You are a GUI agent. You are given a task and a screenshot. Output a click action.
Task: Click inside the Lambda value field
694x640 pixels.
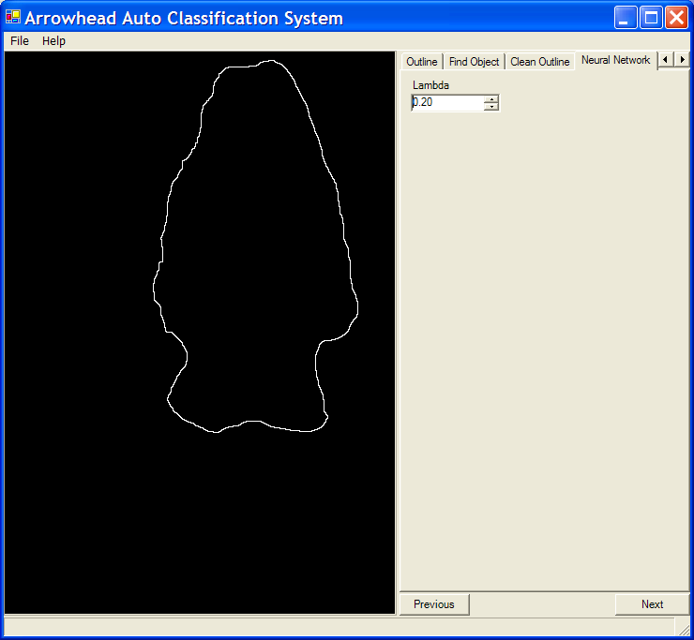[x=447, y=103]
